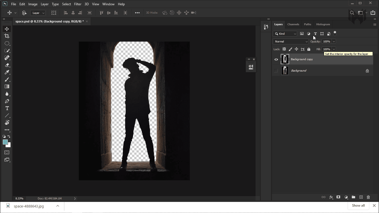Hide the Background copy layer
The image size is (379, 213).
[x=276, y=59]
